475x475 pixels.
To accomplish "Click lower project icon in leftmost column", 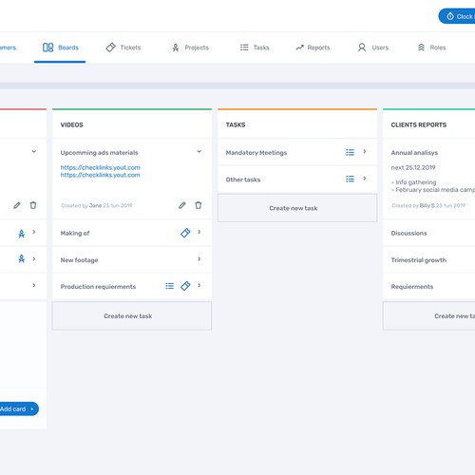I will click(22, 258).
